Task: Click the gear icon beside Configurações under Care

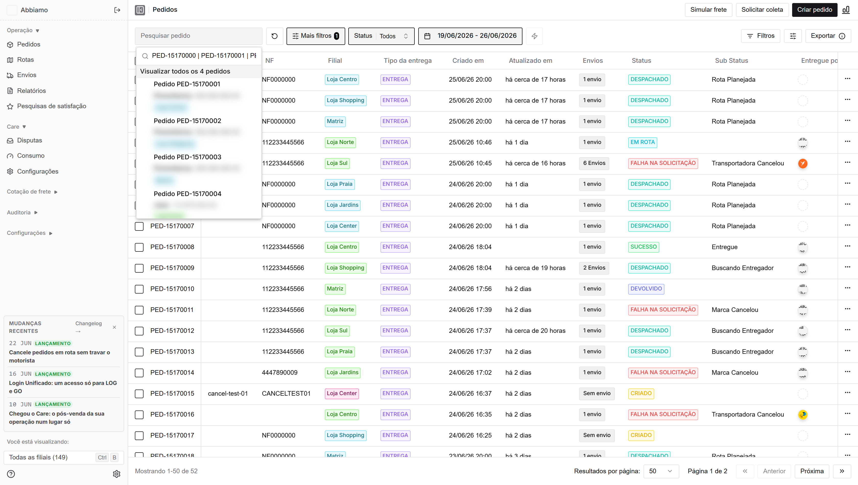Action: (10, 172)
